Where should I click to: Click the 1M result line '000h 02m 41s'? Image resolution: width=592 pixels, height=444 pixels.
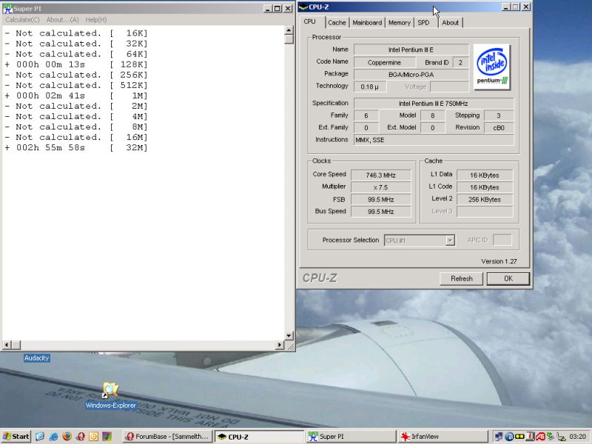tap(76, 96)
